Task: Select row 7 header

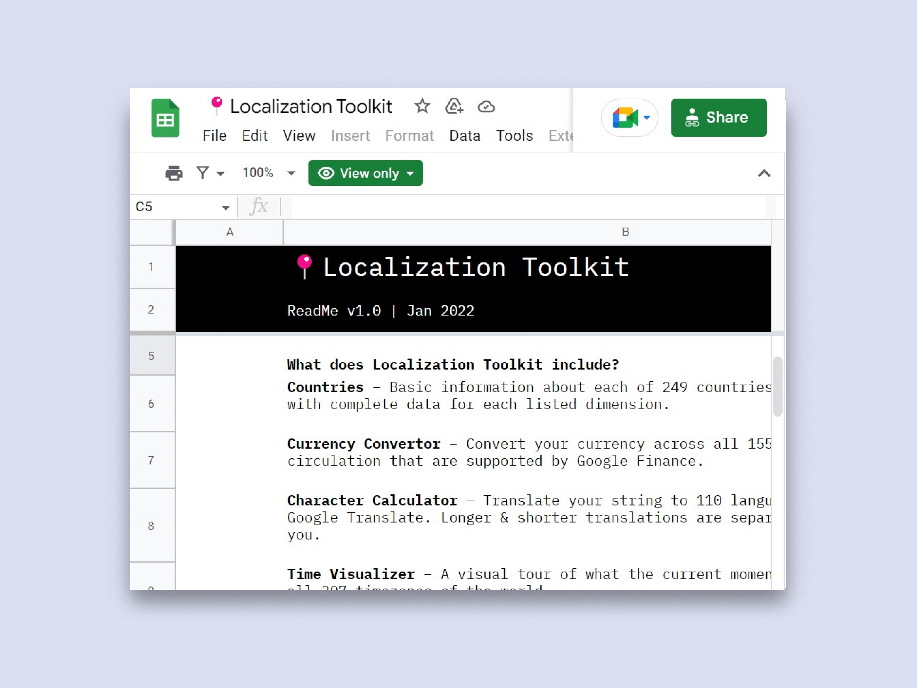Action: [151, 460]
